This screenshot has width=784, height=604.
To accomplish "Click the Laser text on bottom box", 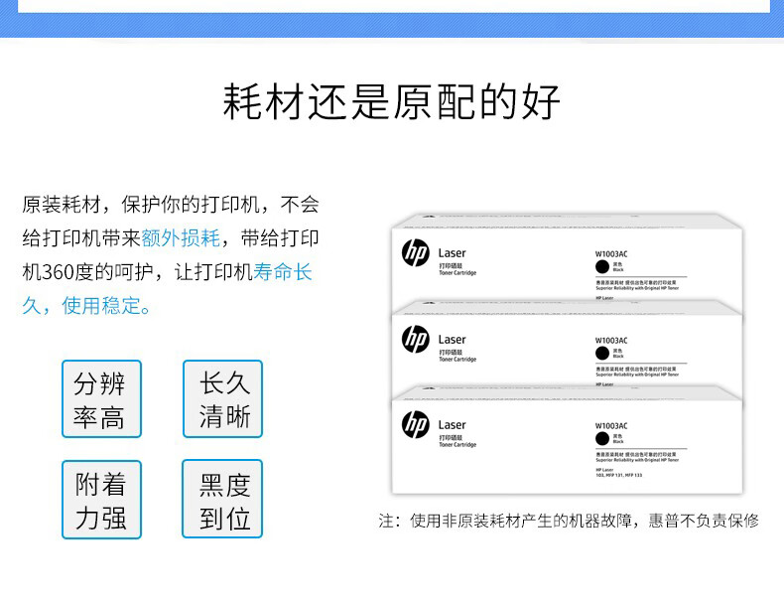I will point(452,425).
